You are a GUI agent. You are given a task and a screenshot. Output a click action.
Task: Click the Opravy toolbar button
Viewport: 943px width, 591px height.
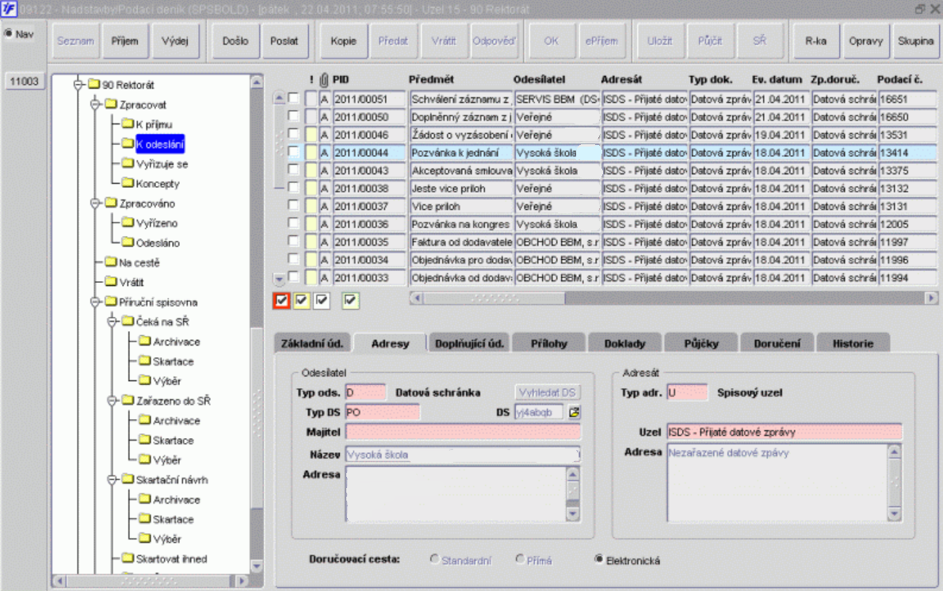point(865,41)
